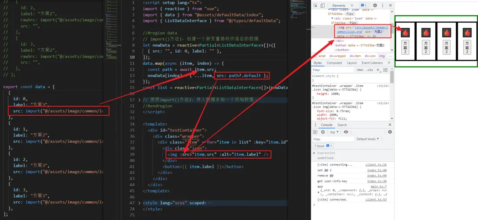Open the index.ts:36 source link
The image size is (478, 220).
(x=377, y=181)
